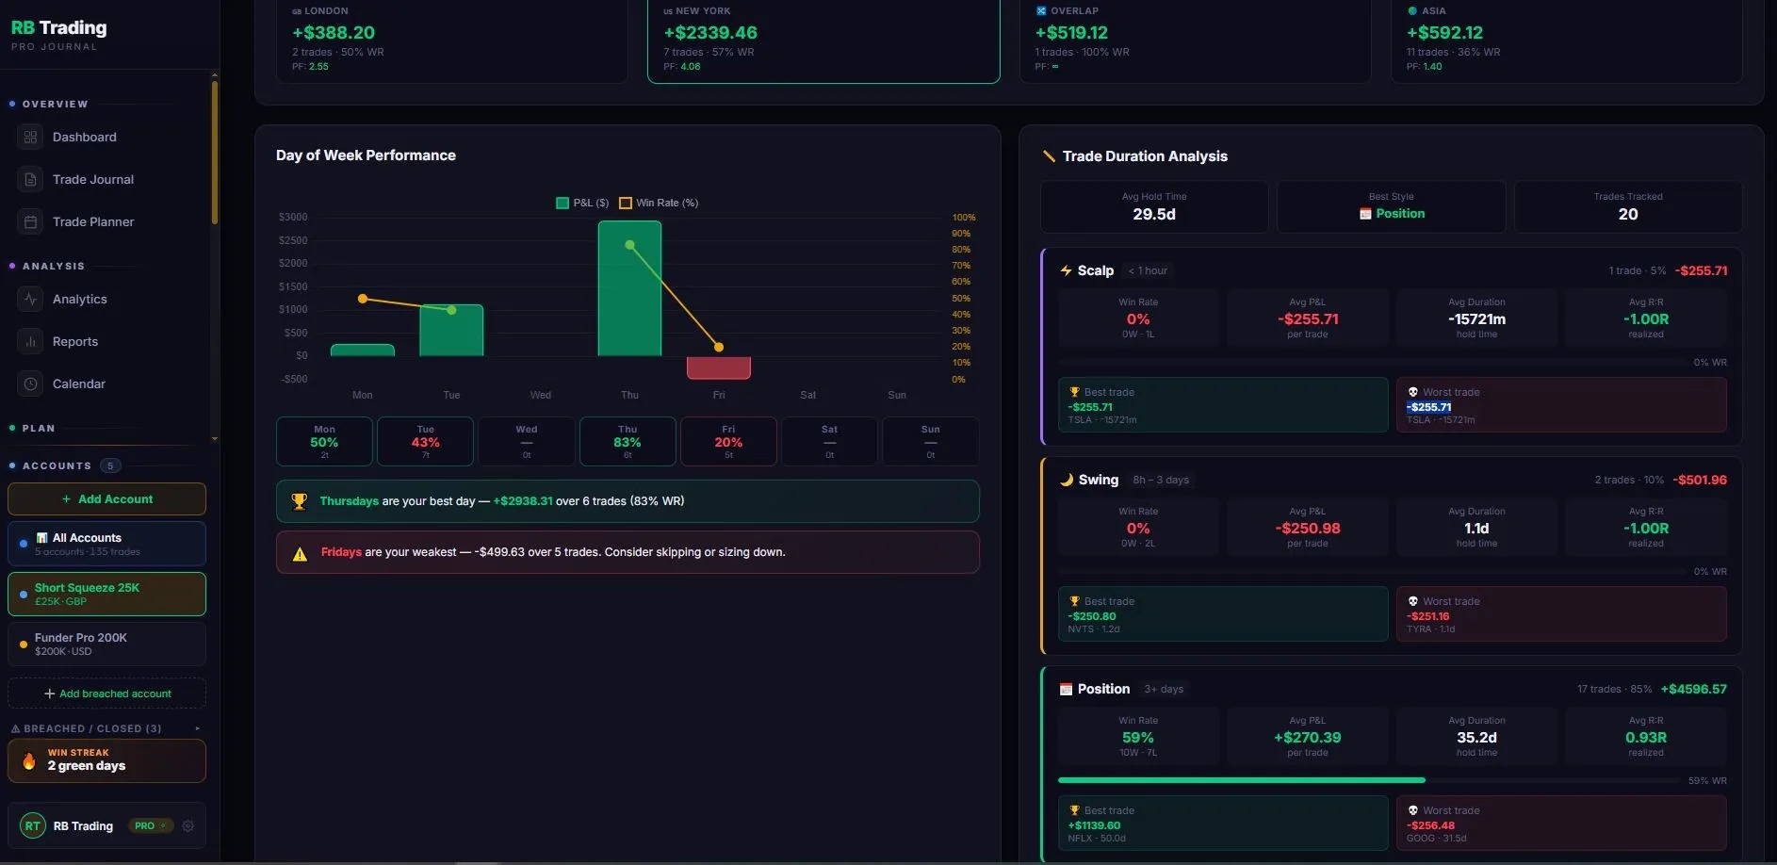
Task: Select the Funder Pro 200K account
Action: tap(106, 645)
